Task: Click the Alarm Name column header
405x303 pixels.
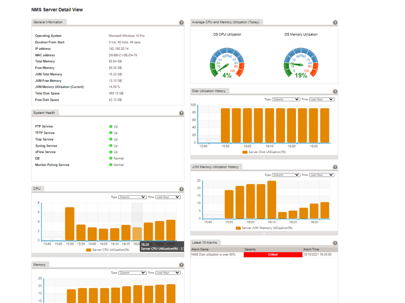Action: (200, 250)
